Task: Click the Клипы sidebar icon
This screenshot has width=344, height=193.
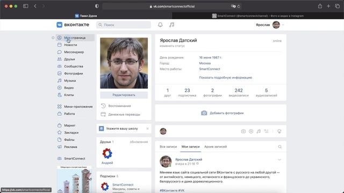Action: pos(60,95)
